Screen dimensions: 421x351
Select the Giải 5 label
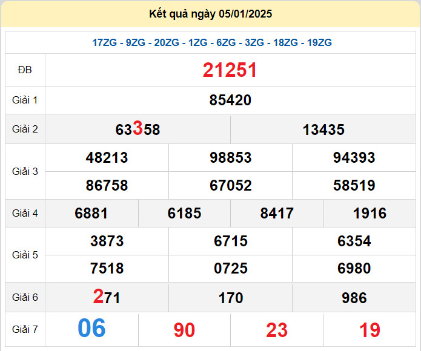click(25, 255)
